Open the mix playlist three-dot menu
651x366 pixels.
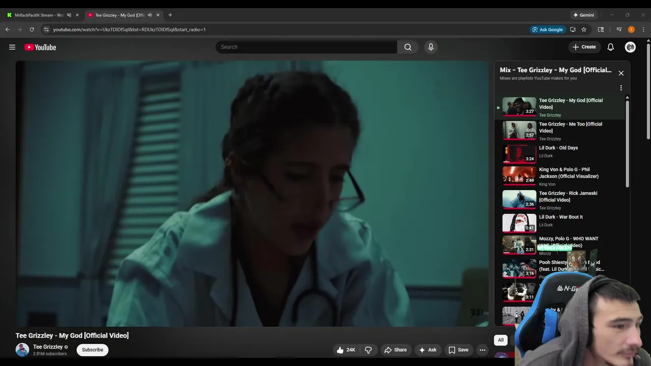click(x=621, y=88)
